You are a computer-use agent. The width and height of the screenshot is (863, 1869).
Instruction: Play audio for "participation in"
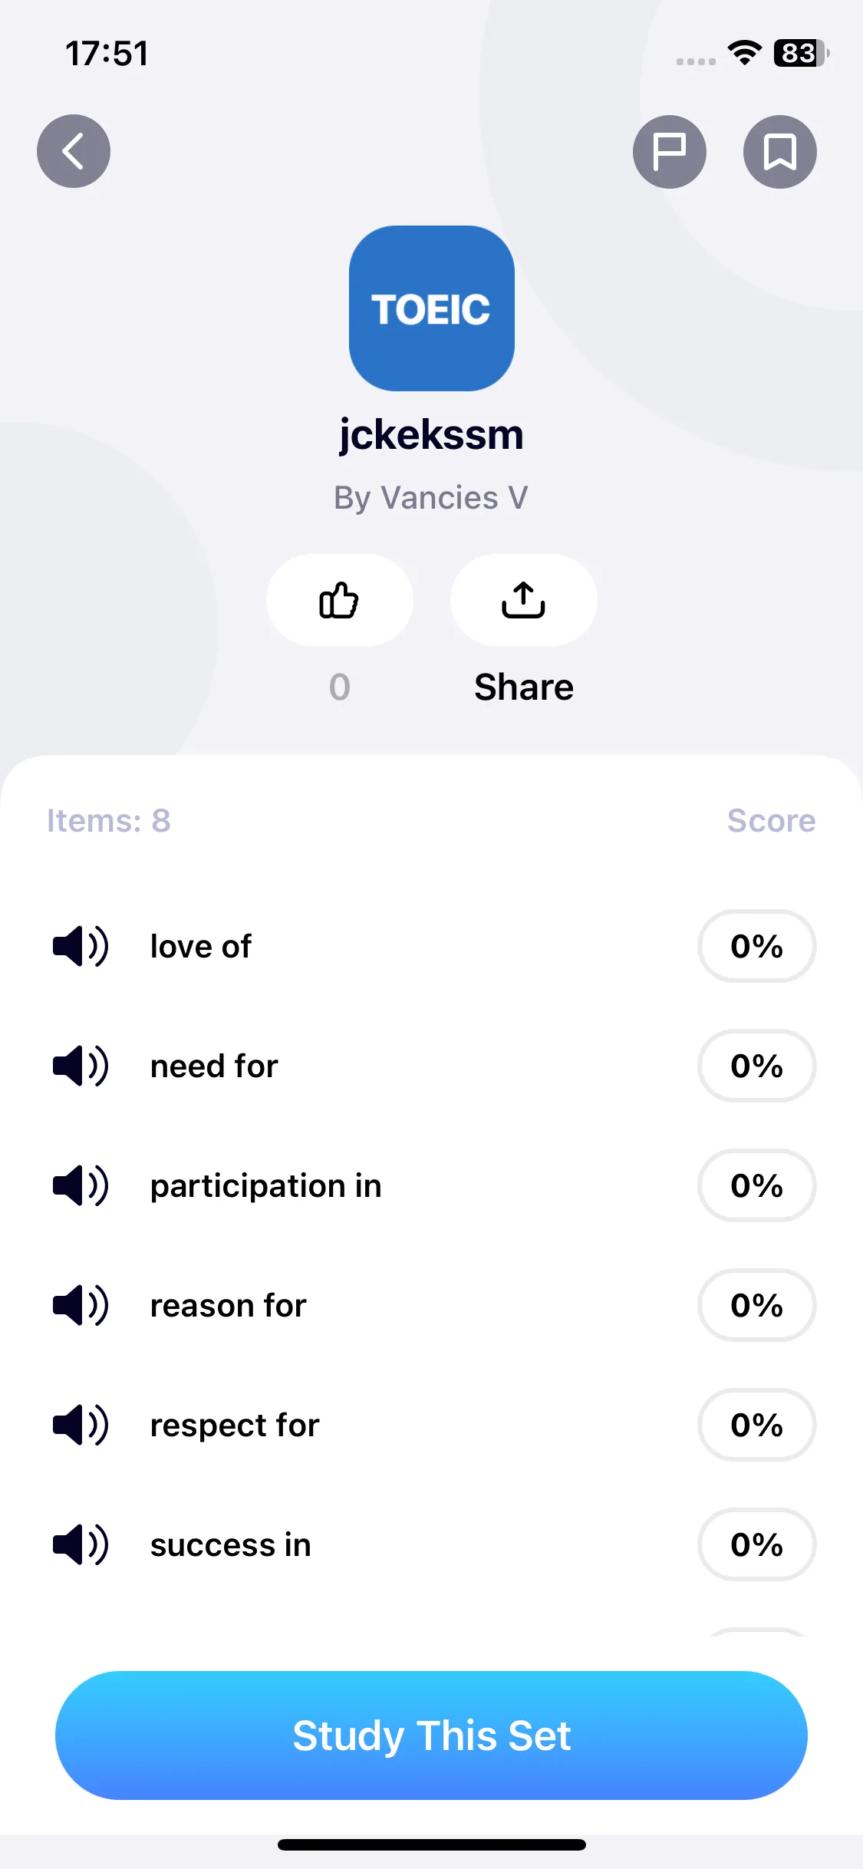pos(81,1185)
